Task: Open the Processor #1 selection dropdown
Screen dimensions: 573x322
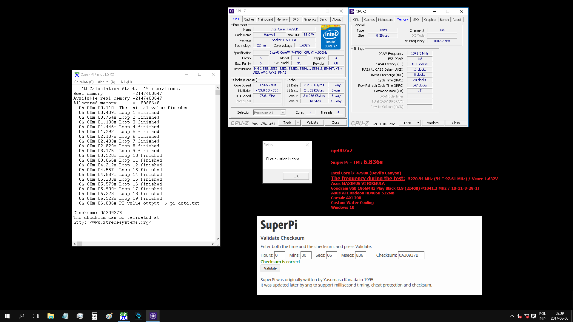Action: coord(269,112)
